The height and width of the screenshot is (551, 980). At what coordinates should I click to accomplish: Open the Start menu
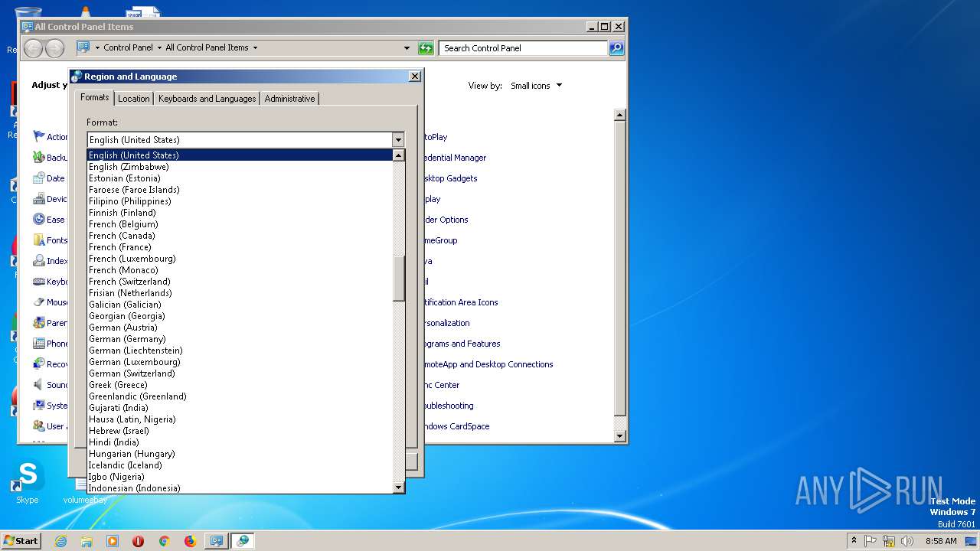21,541
